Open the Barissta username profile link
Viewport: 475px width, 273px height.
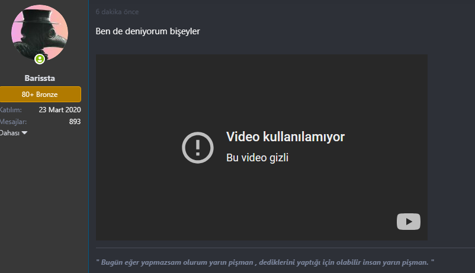40,78
